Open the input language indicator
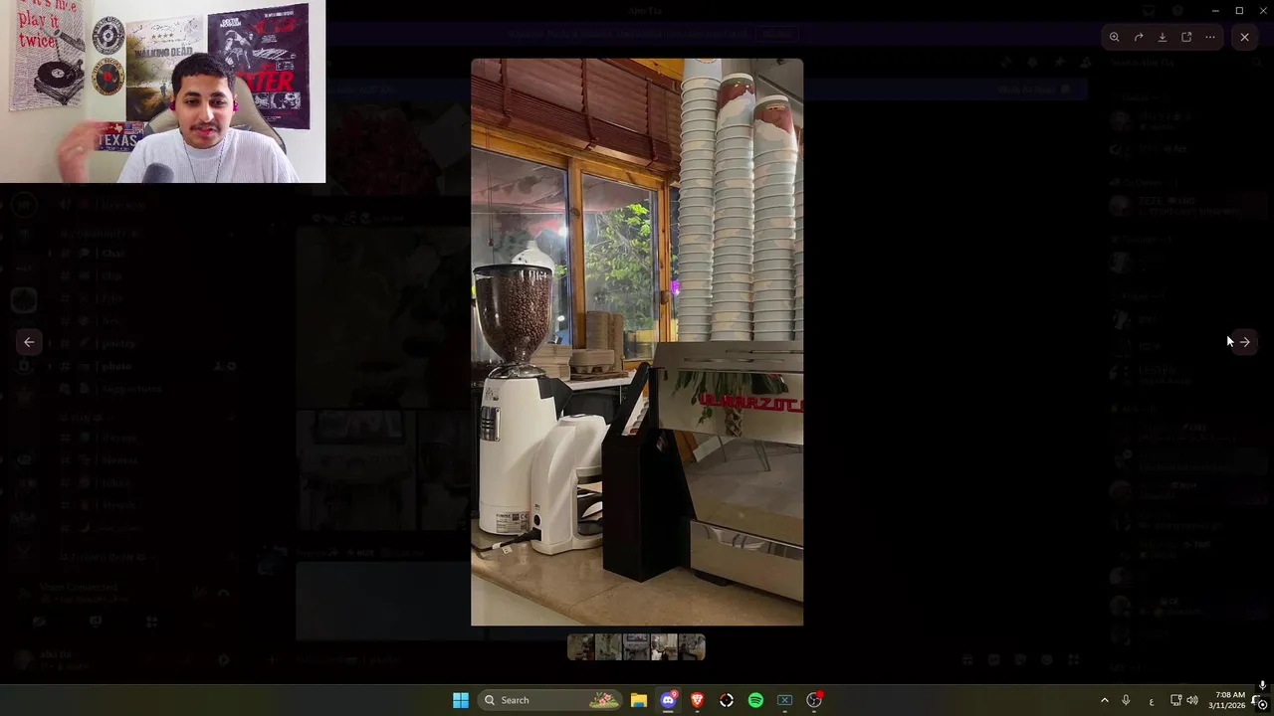This screenshot has width=1274, height=716. pyautogui.click(x=1152, y=700)
